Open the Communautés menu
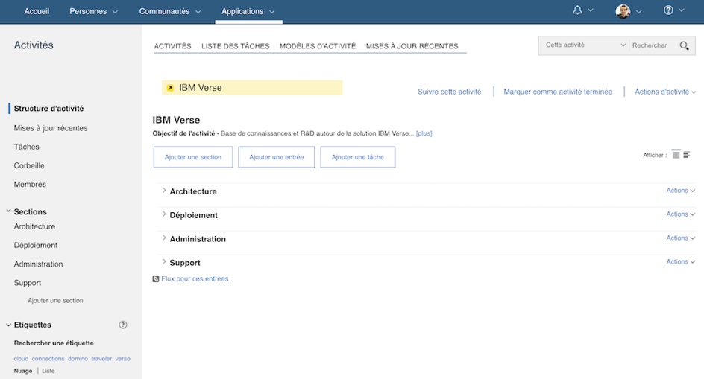Viewport: 704px width, 379px height. (170, 11)
